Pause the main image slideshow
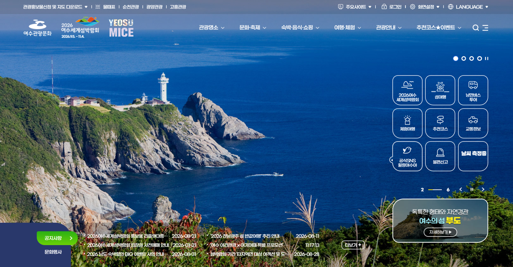The image size is (513, 267). pos(487,58)
